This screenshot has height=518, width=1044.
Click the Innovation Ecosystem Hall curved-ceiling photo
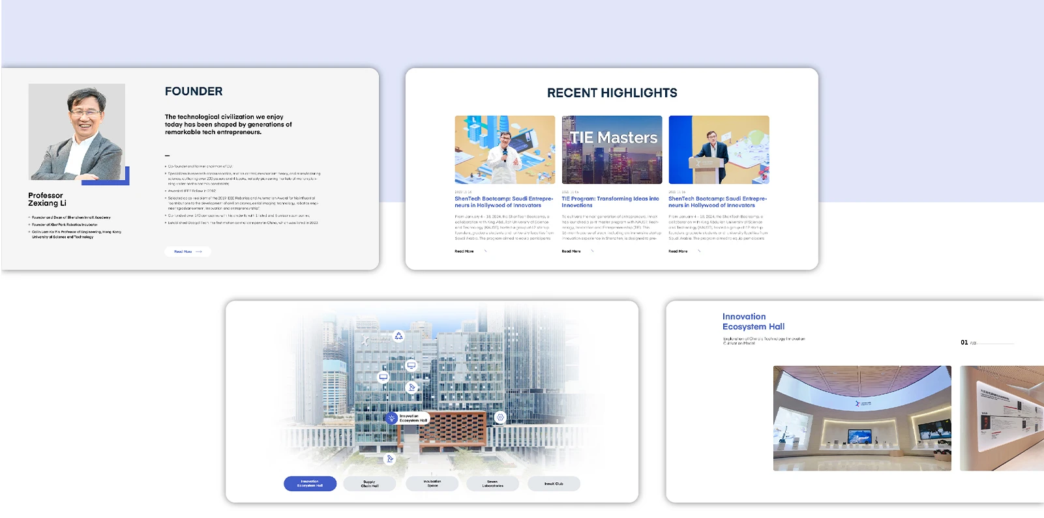(861, 418)
